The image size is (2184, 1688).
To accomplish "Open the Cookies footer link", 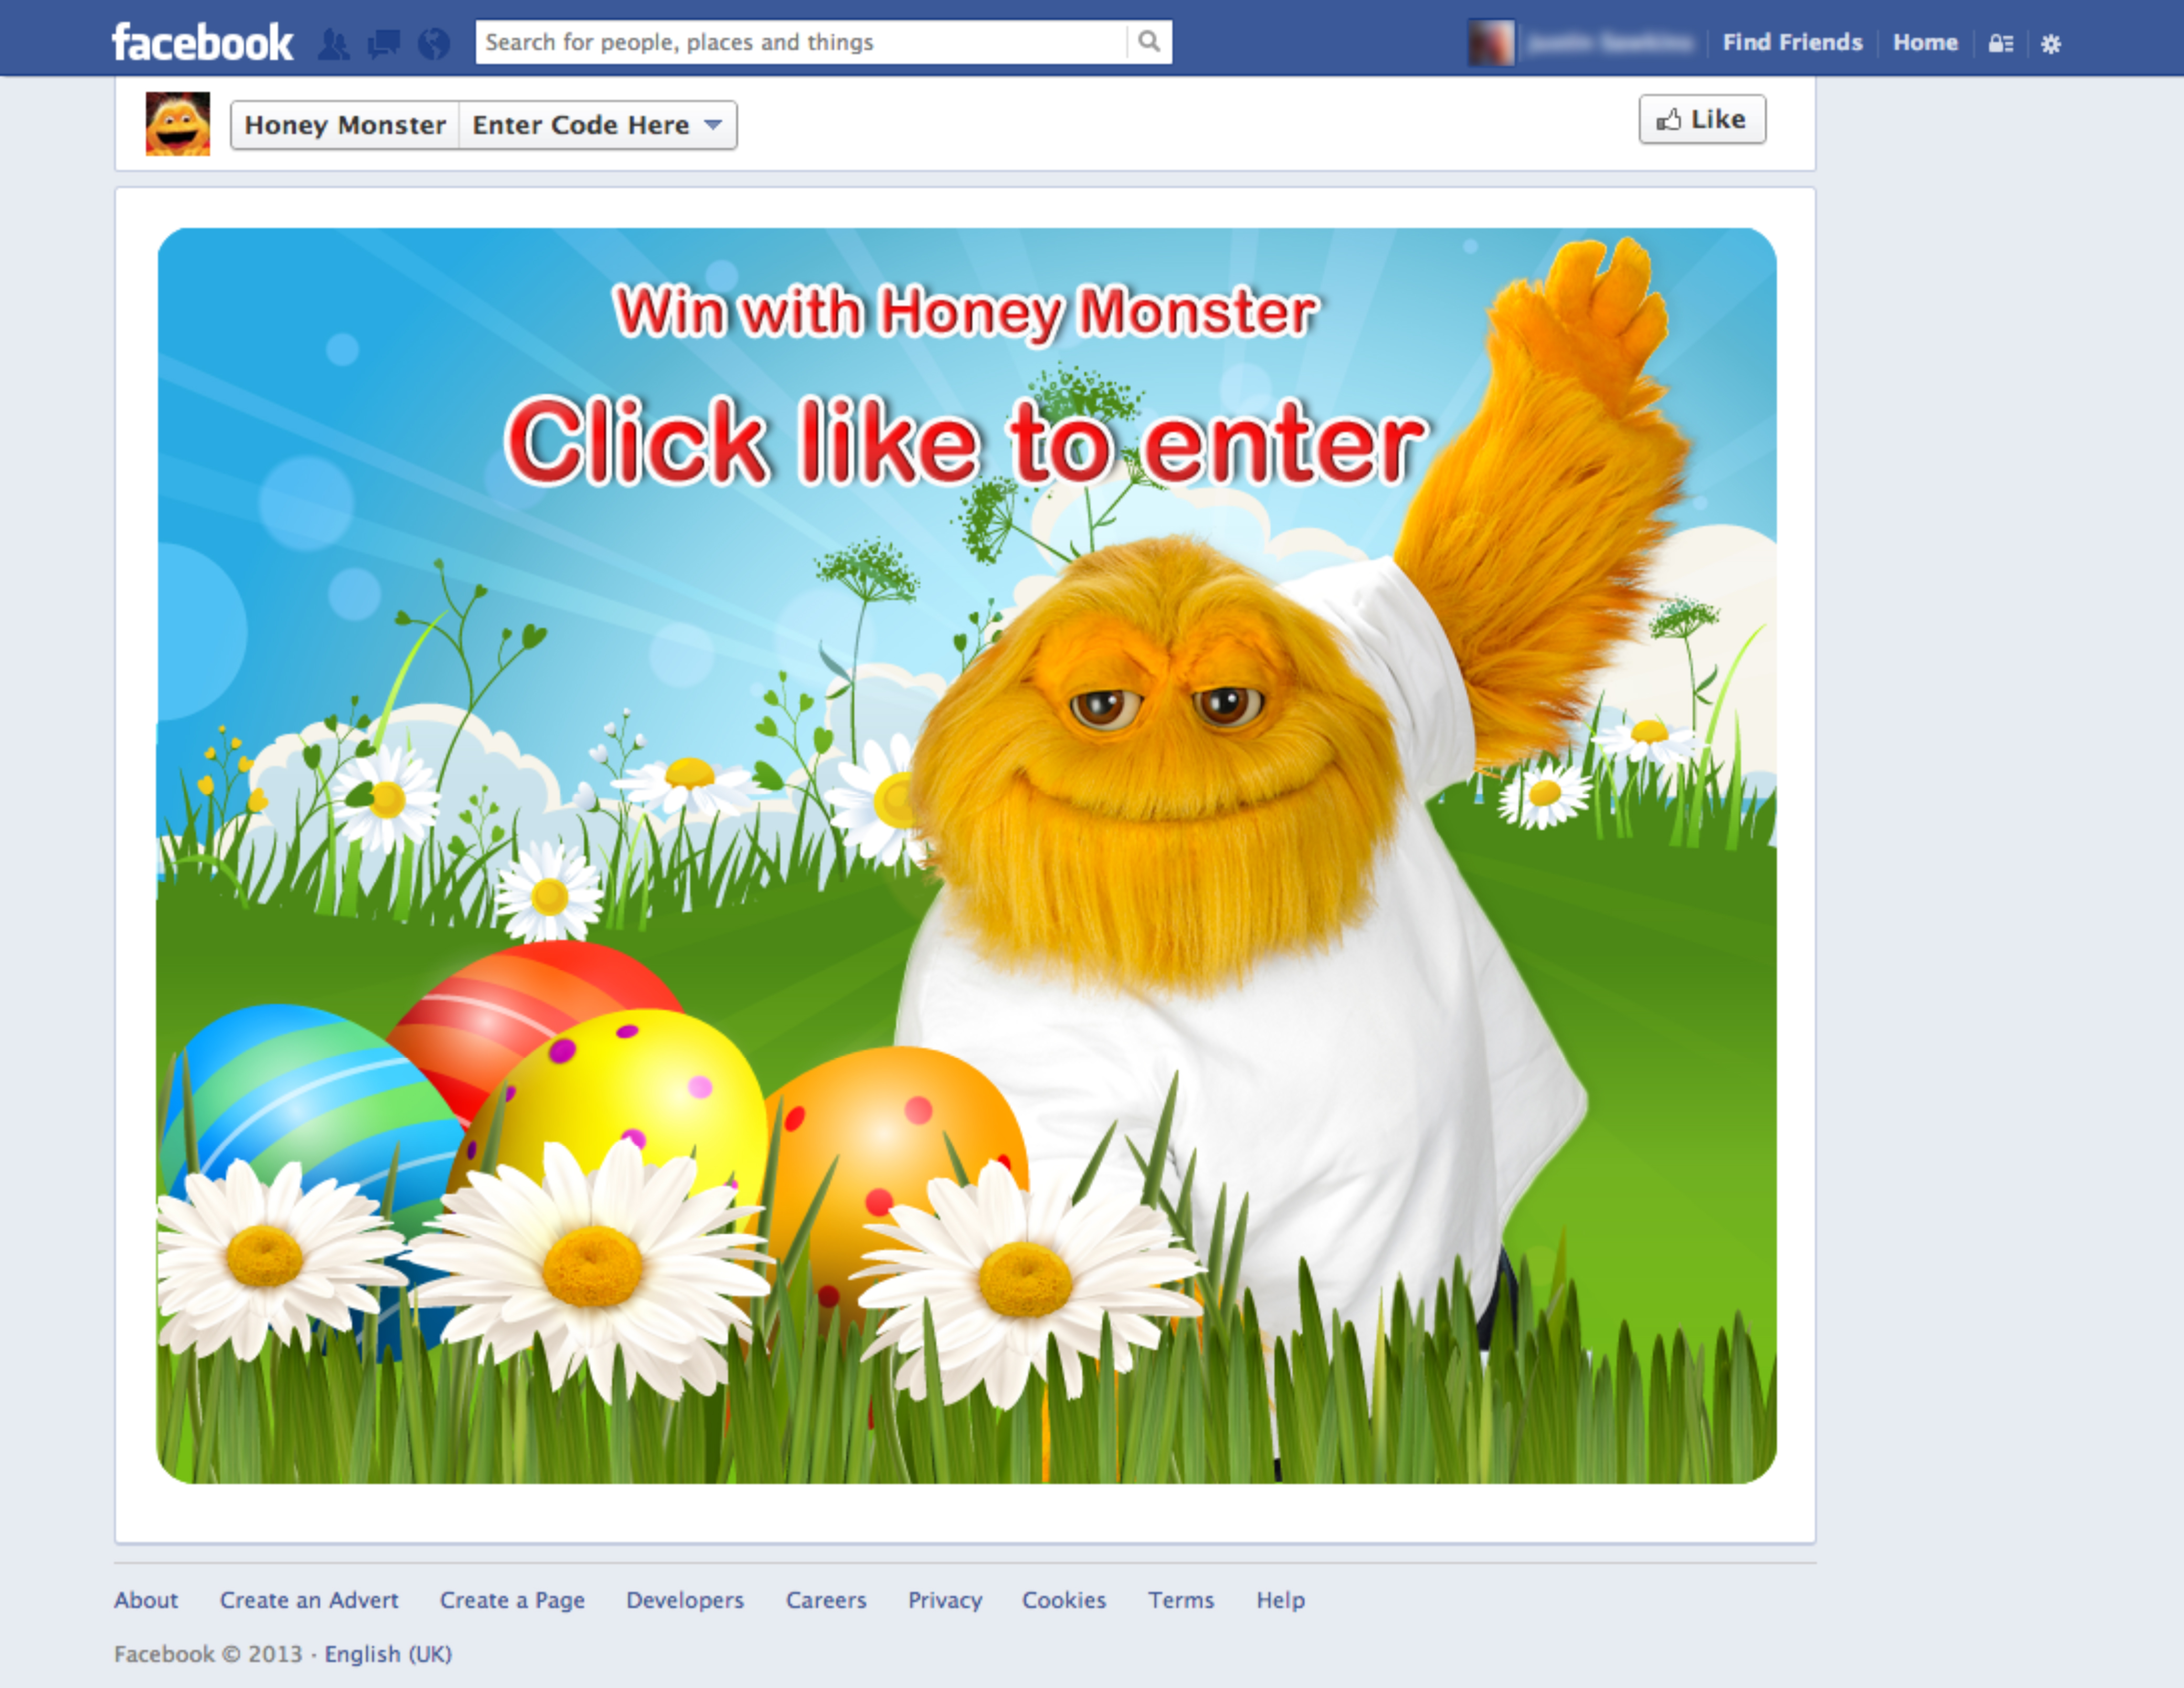I will tap(1064, 1600).
